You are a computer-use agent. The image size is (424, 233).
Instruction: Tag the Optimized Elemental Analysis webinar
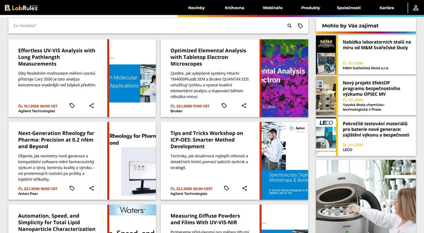(224, 106)
